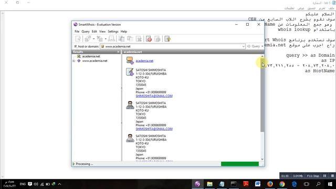This screenshot has height=189, width=336.
Task: Click the registrant notepad icon beside first contact
Action: (130, 72)
